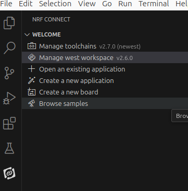Select Manage west workspace v2.6.0
Screen dimensions: 188x191
pyautogui.click(x=105, y=57)
